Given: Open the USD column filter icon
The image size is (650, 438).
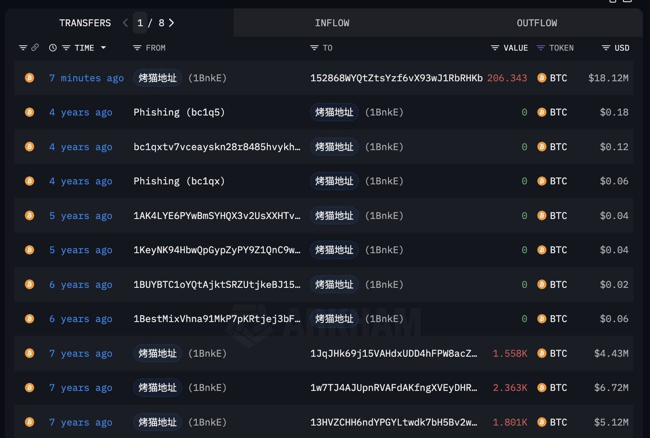Looking at the screenshot, I should coord(606,48).
